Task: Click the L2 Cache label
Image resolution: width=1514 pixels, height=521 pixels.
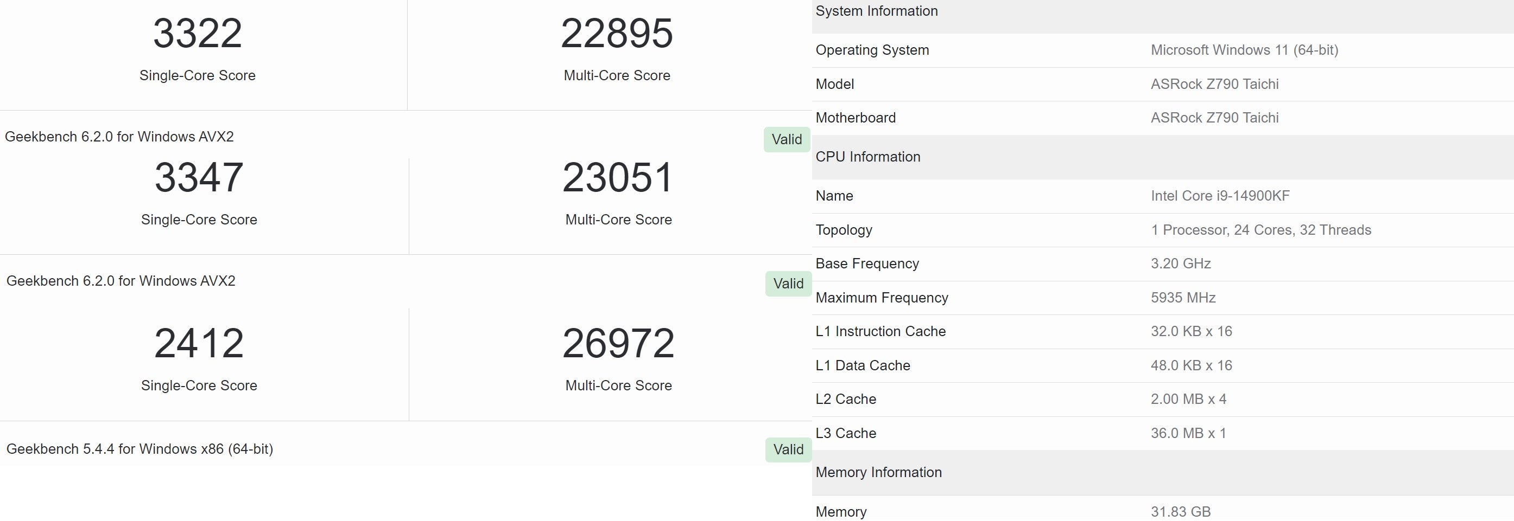Action: click(x=845, y=399)
